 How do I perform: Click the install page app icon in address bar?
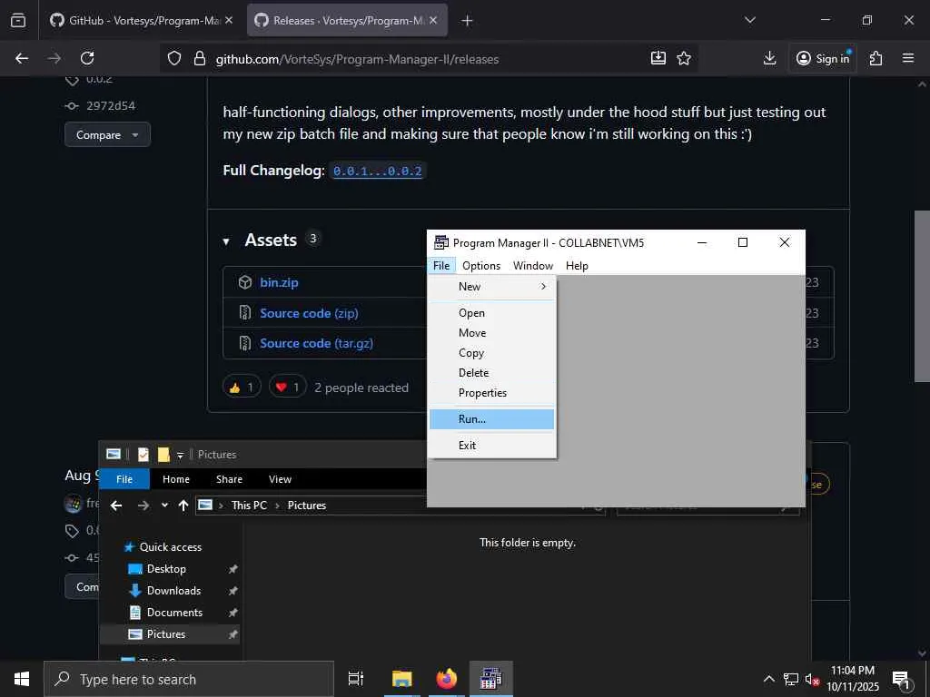tap(658, 58)
